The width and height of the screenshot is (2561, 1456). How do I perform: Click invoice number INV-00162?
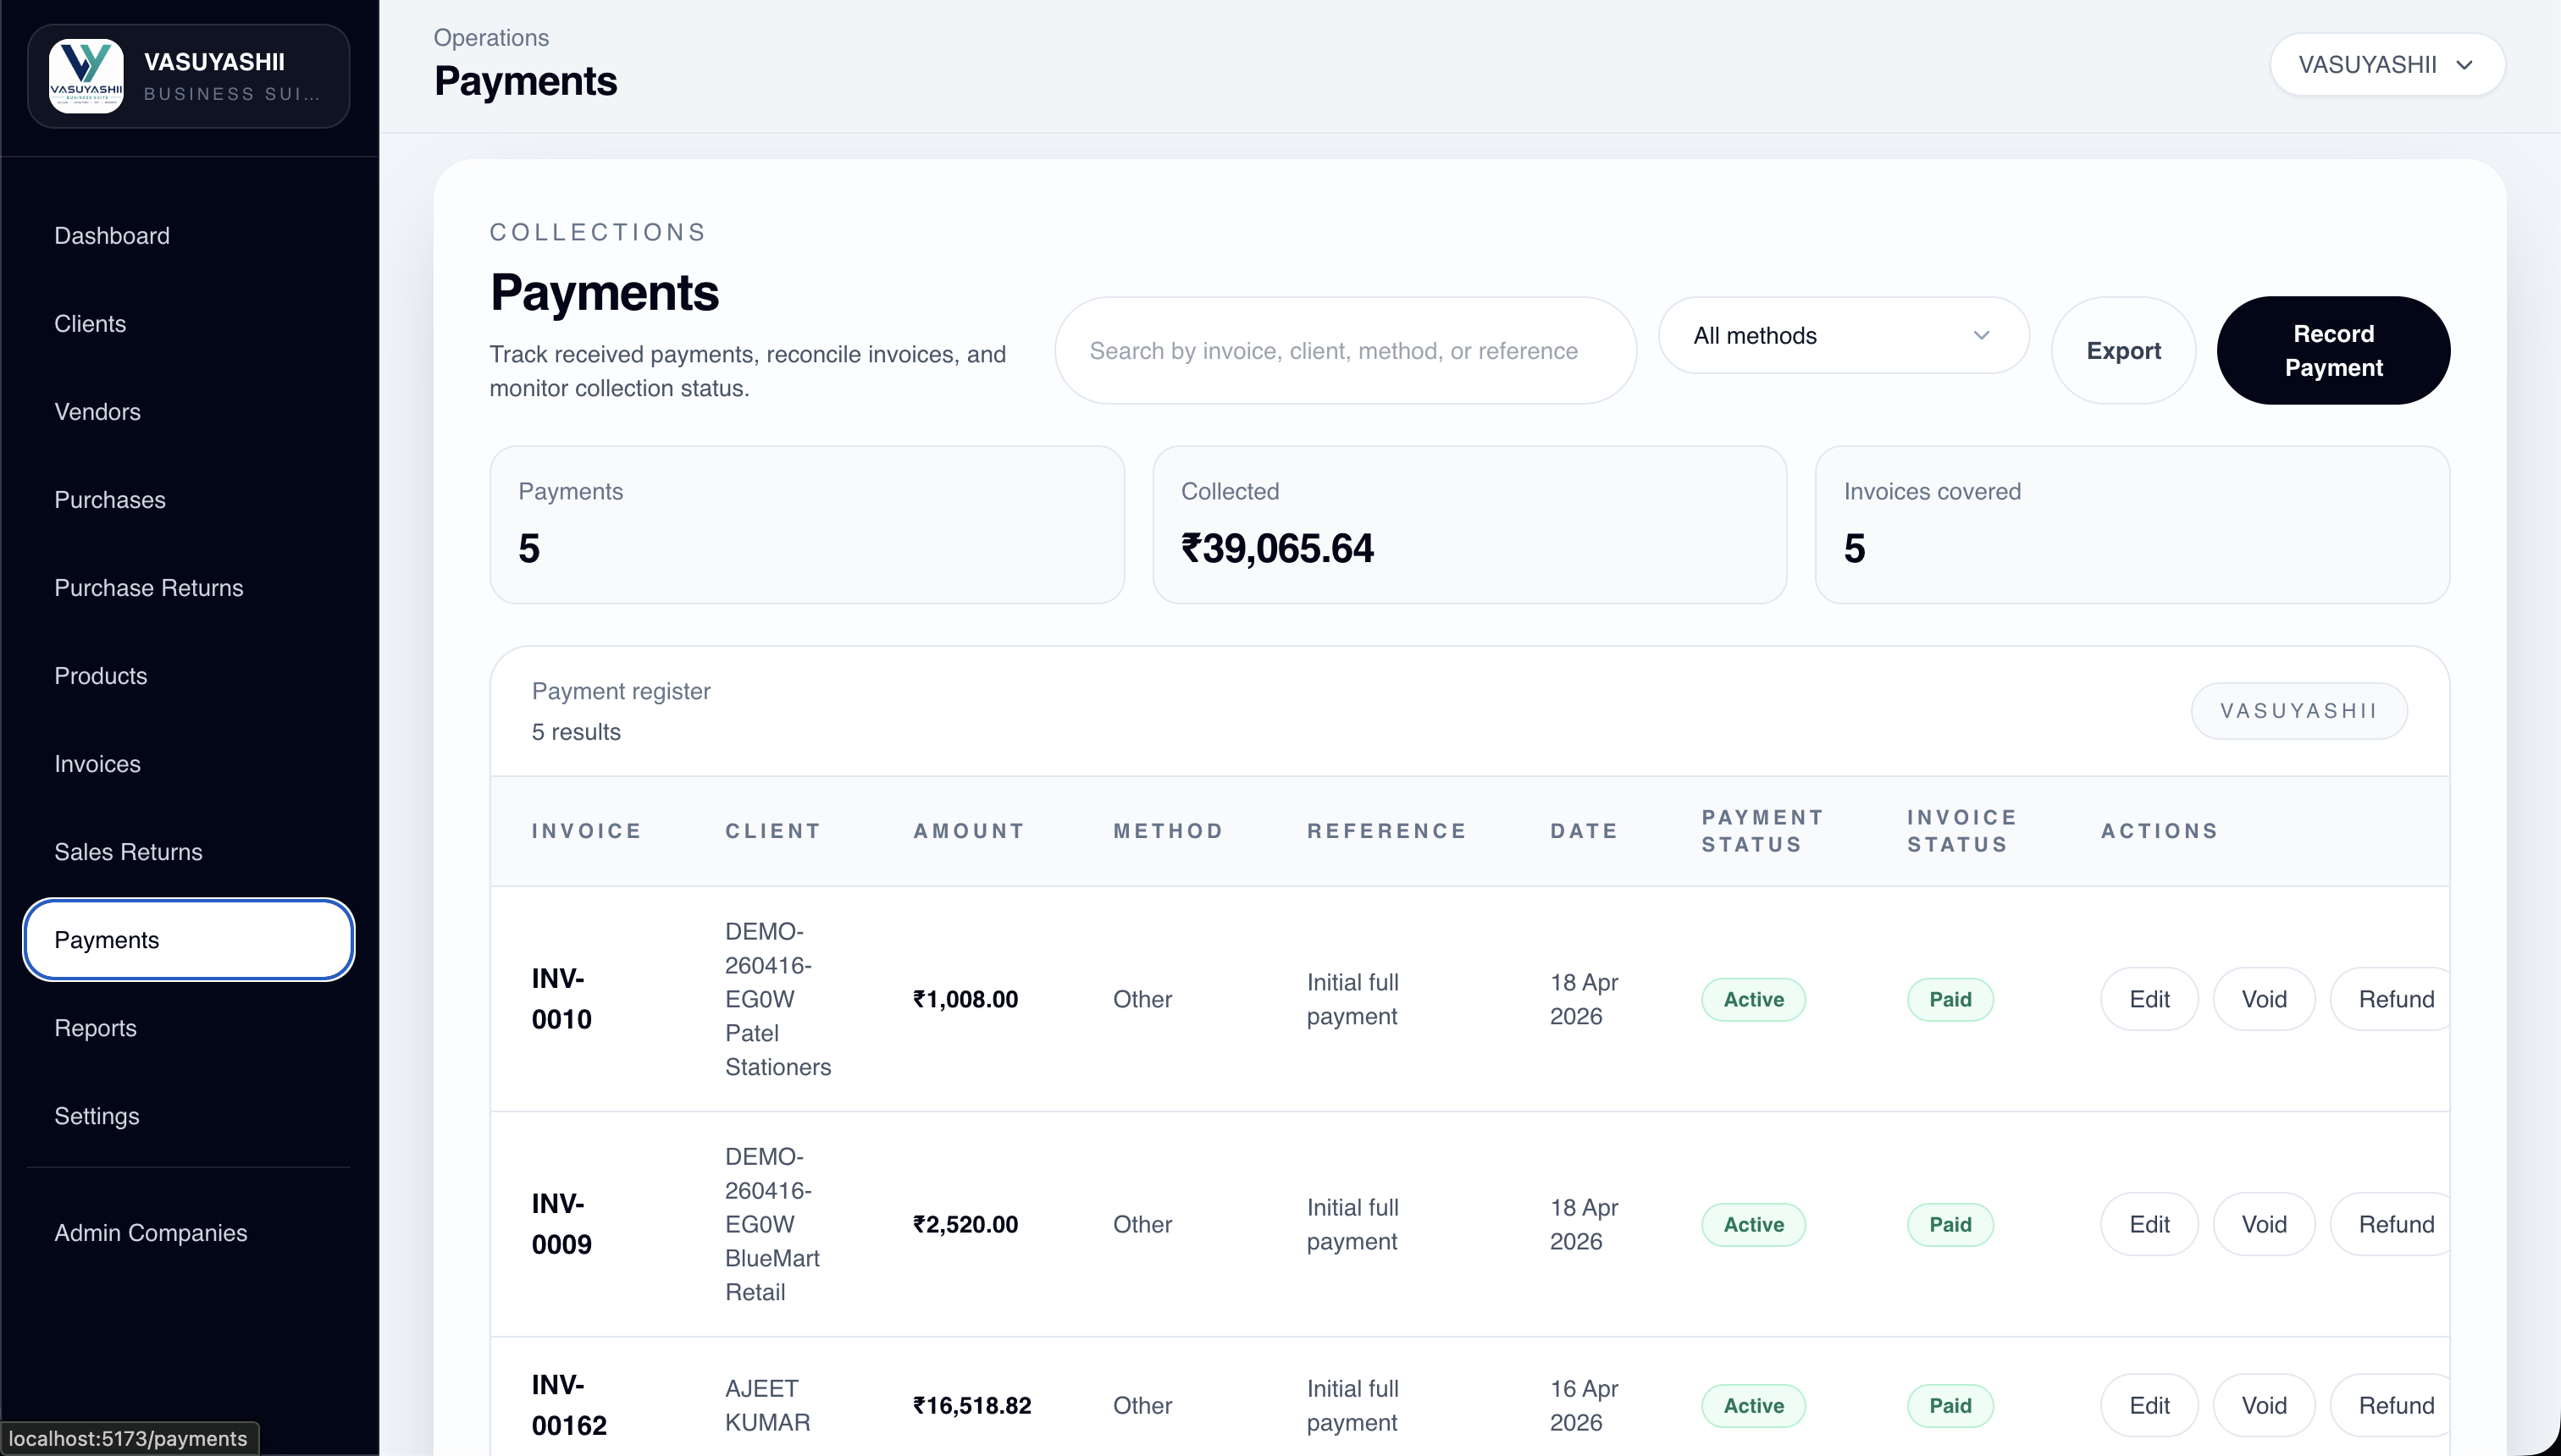(x=568, y=1405)
